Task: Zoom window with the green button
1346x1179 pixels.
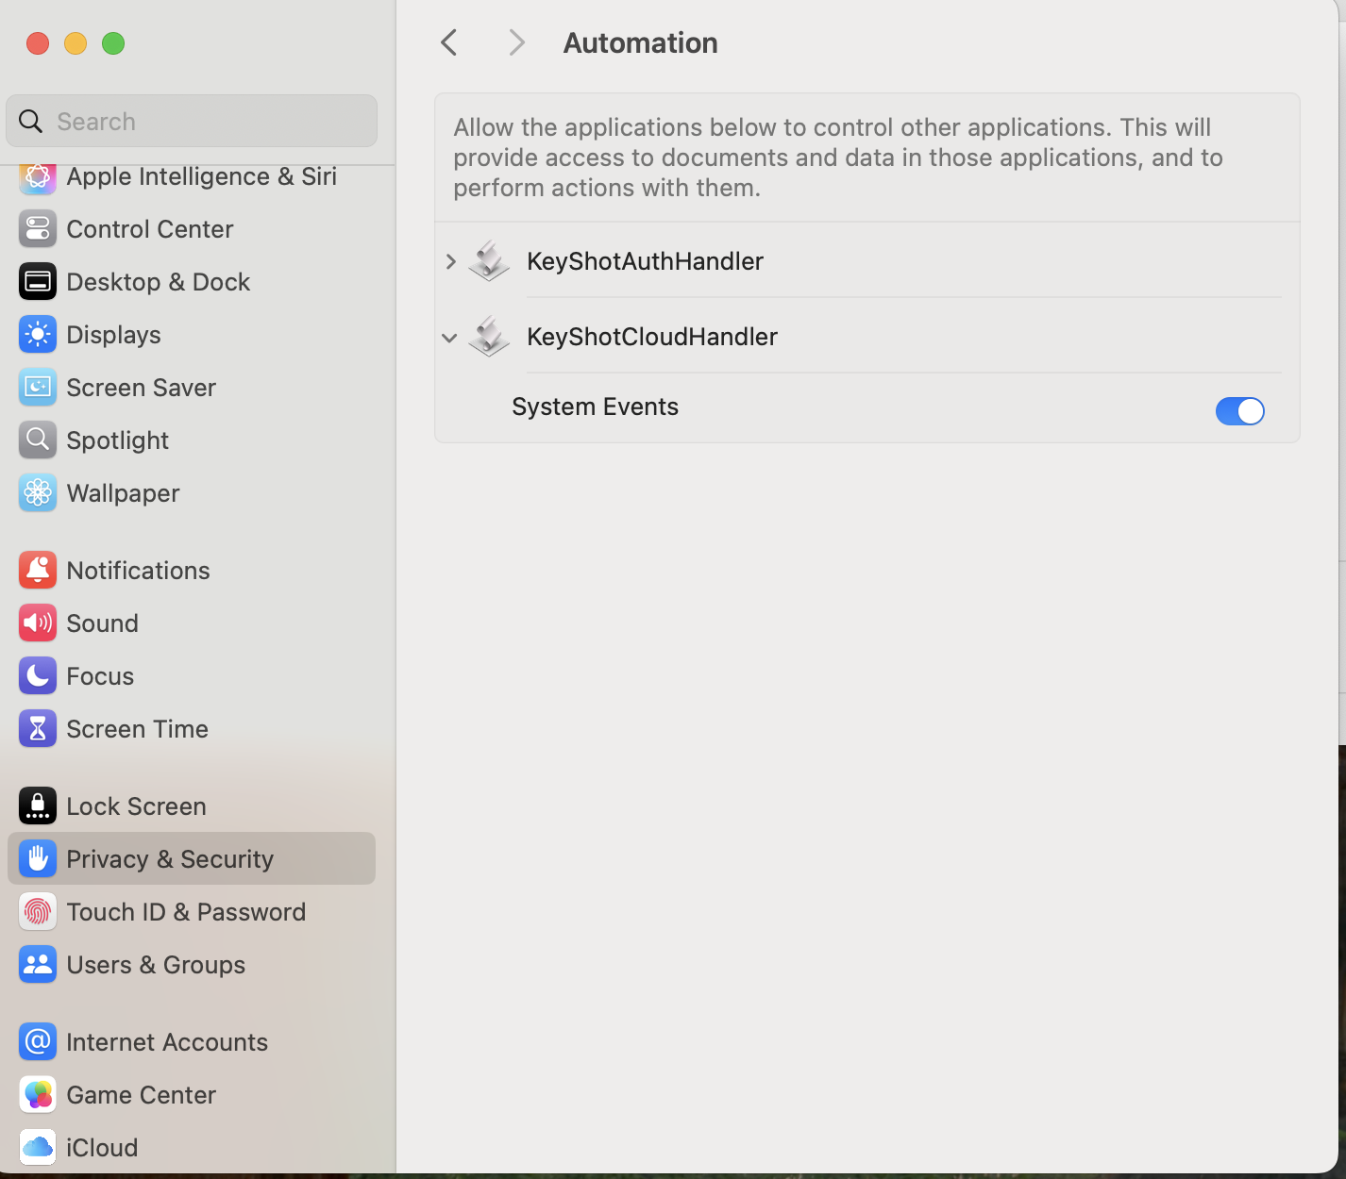Action: click(x=113, y=43)
